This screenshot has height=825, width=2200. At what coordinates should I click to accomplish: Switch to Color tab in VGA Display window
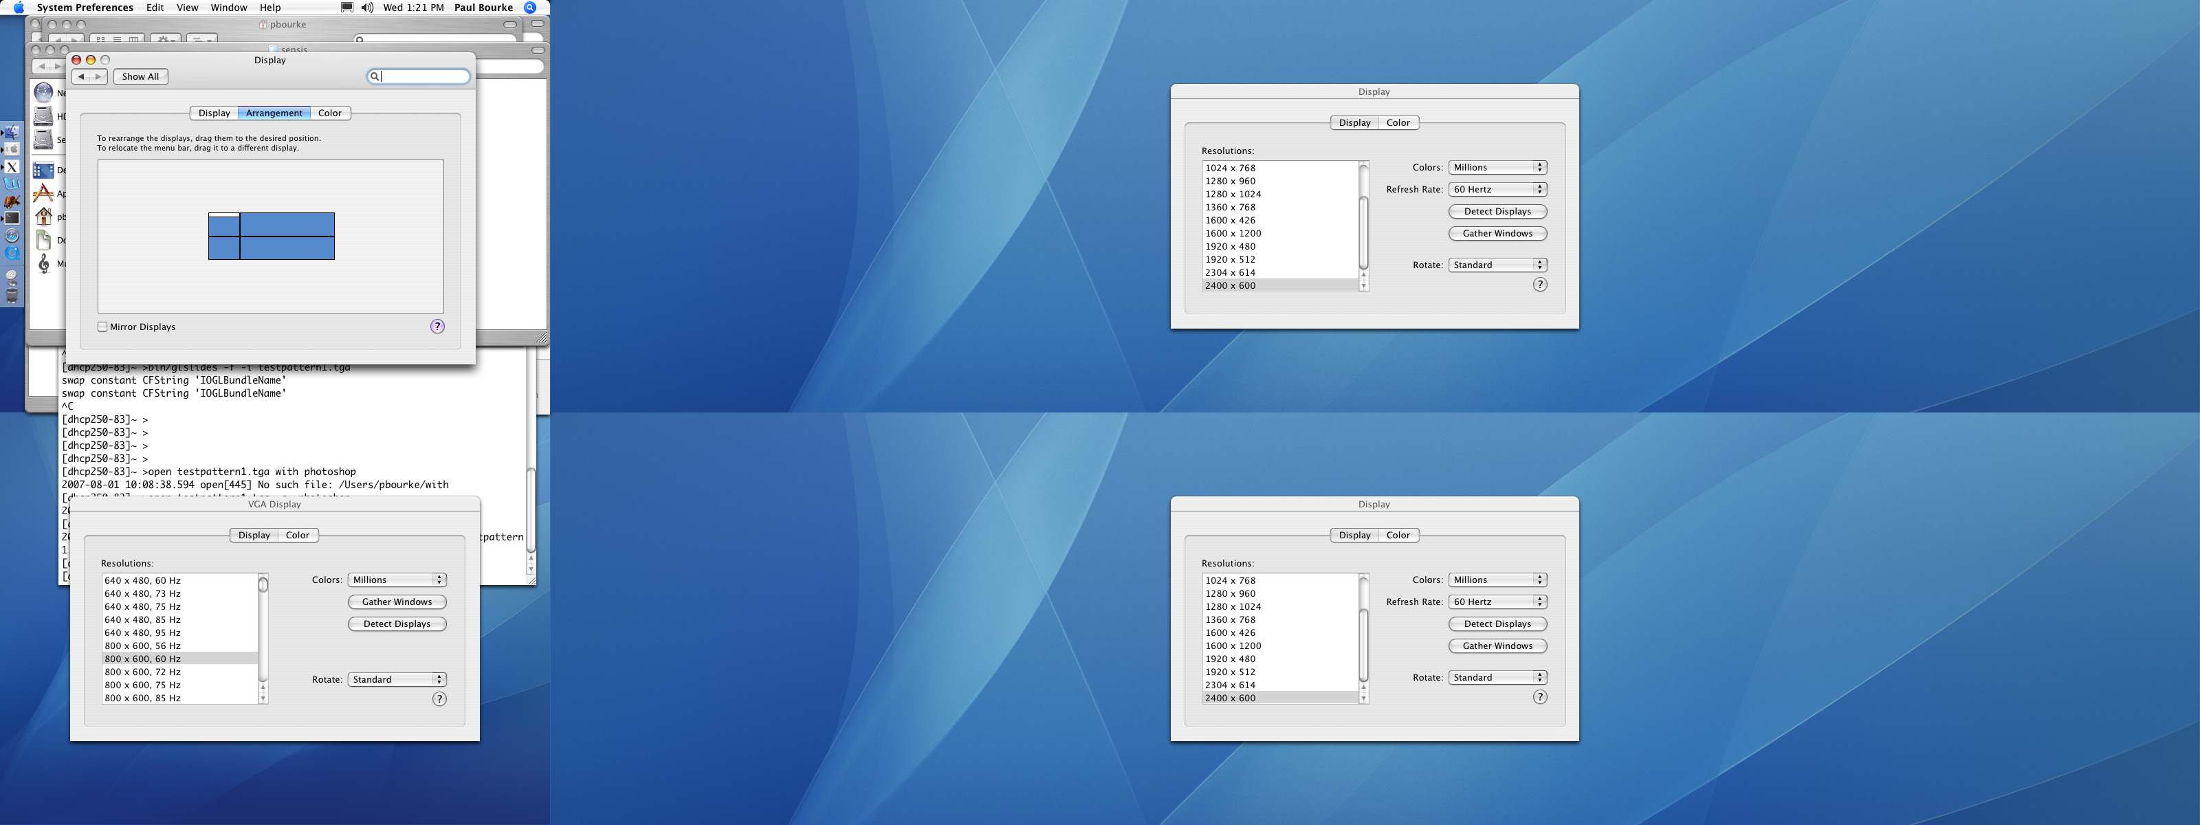point(298,536)
